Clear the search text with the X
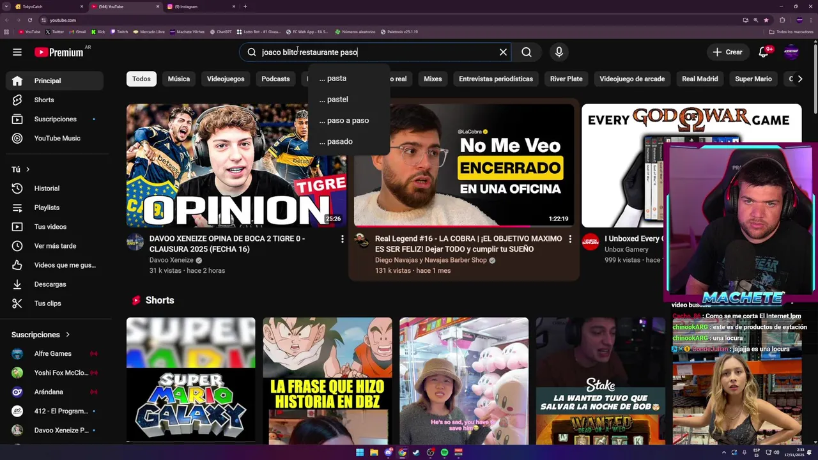The image size is (818, 460). (x=503, y=52)
